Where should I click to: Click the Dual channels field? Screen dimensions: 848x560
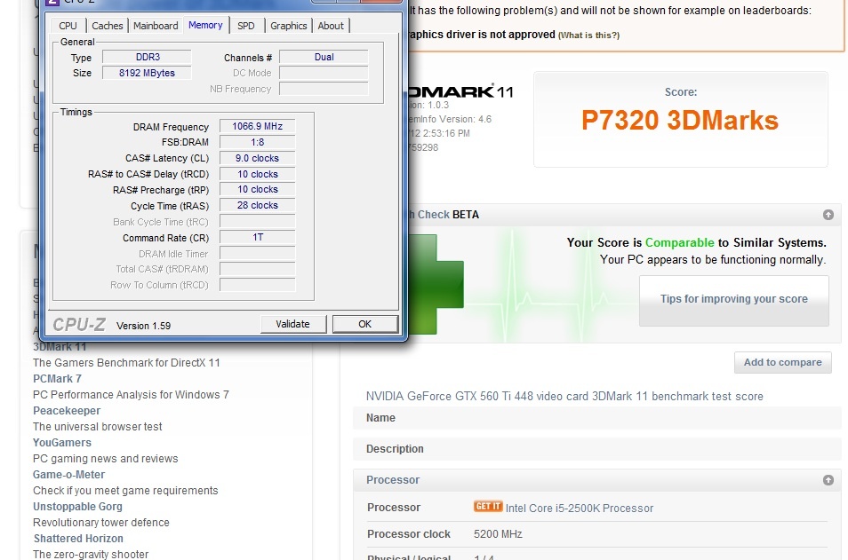click(324, 57)
